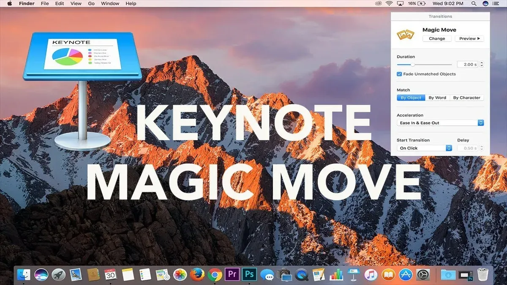
Task: Open the Go menu
Action: pos(91,3)
